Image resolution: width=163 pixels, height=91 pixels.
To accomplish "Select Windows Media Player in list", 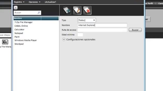I will coord(25,40).
